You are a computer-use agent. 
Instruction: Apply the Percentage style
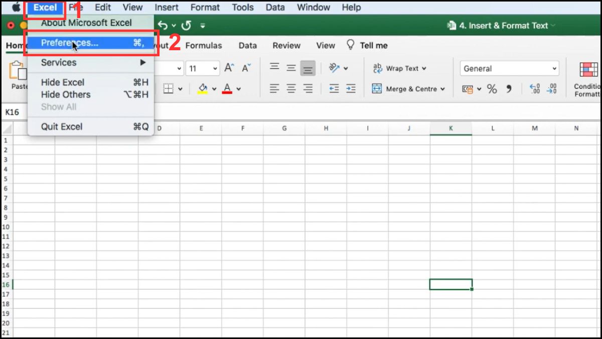(493, 88)
